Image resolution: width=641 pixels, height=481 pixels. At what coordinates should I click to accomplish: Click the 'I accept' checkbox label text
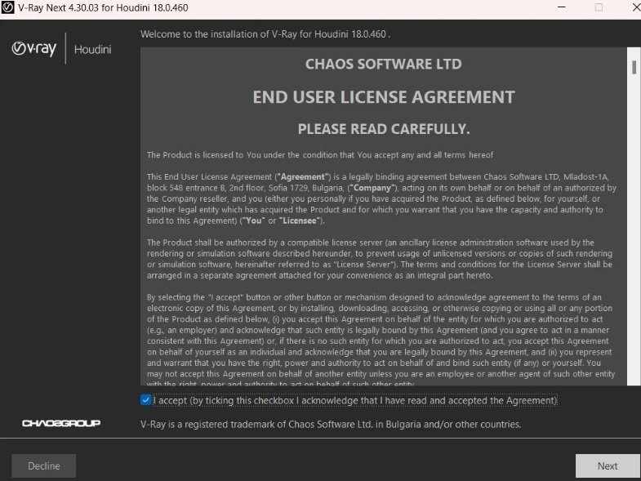pyautogui.click(x=355, y=400)
